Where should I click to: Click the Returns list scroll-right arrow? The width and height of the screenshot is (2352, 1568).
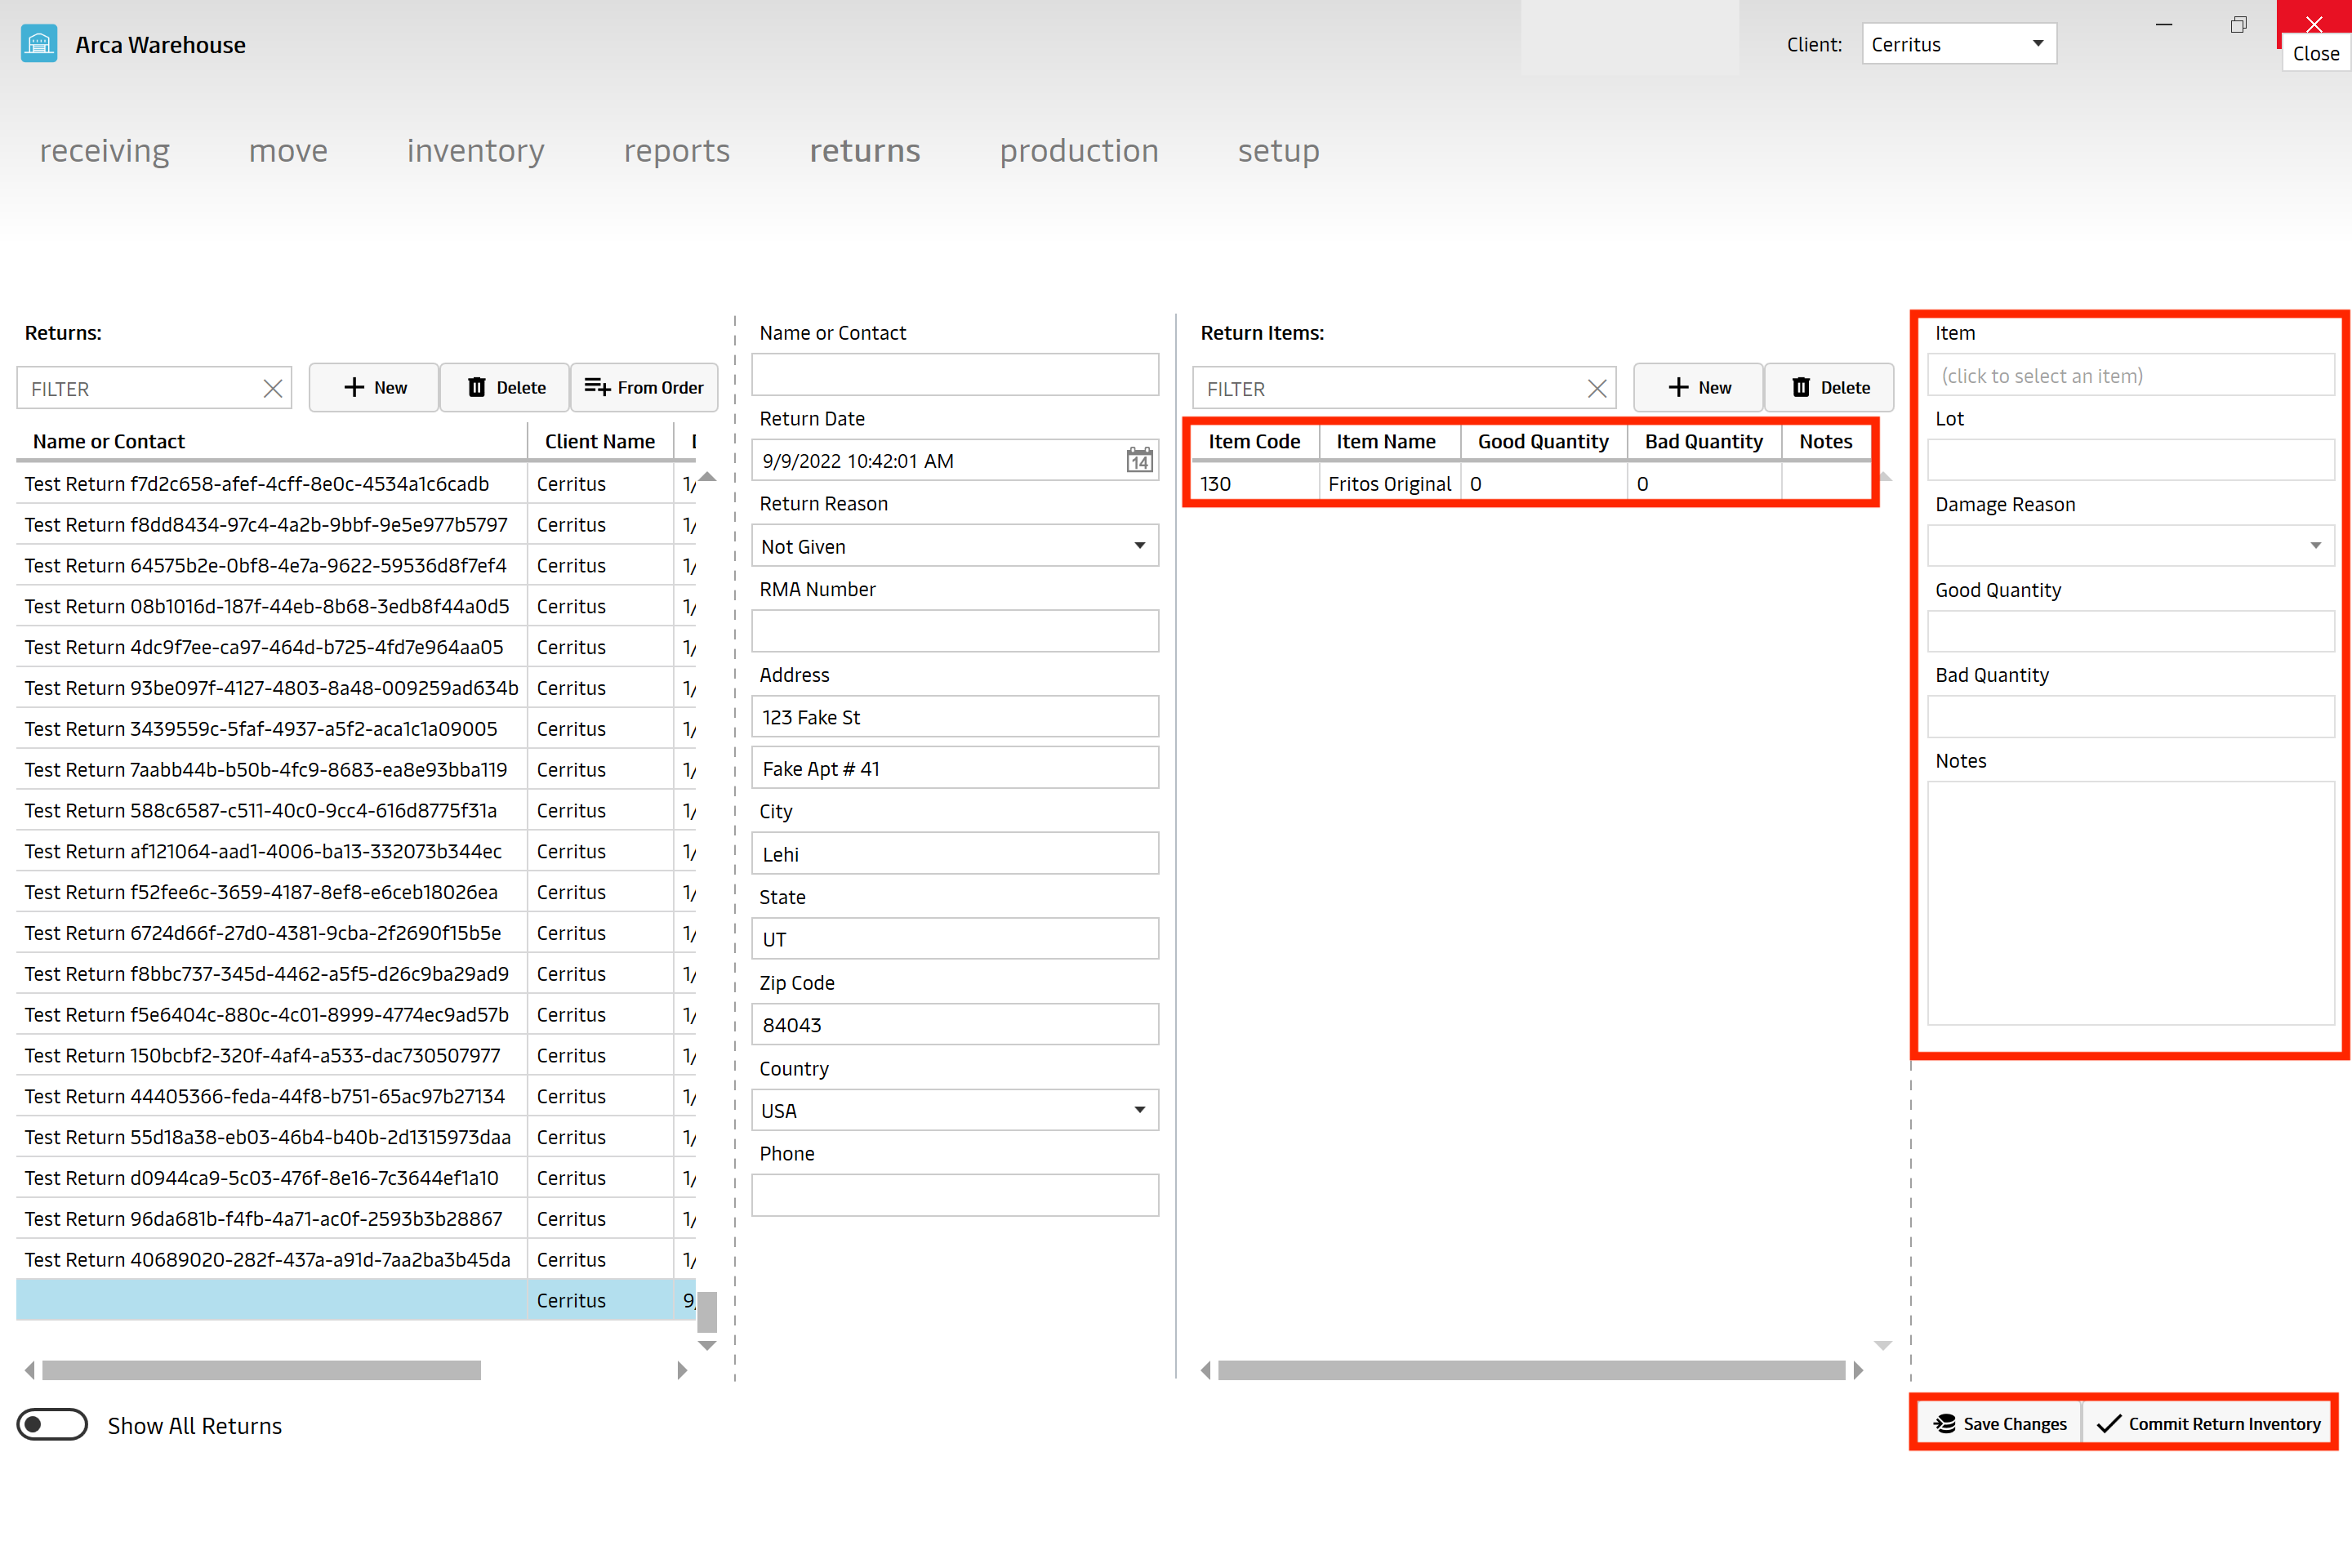[x=682, y=1370]
